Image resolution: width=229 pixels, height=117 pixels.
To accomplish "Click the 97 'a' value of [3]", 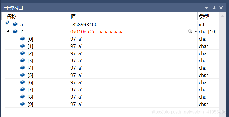I will point(76,61).
